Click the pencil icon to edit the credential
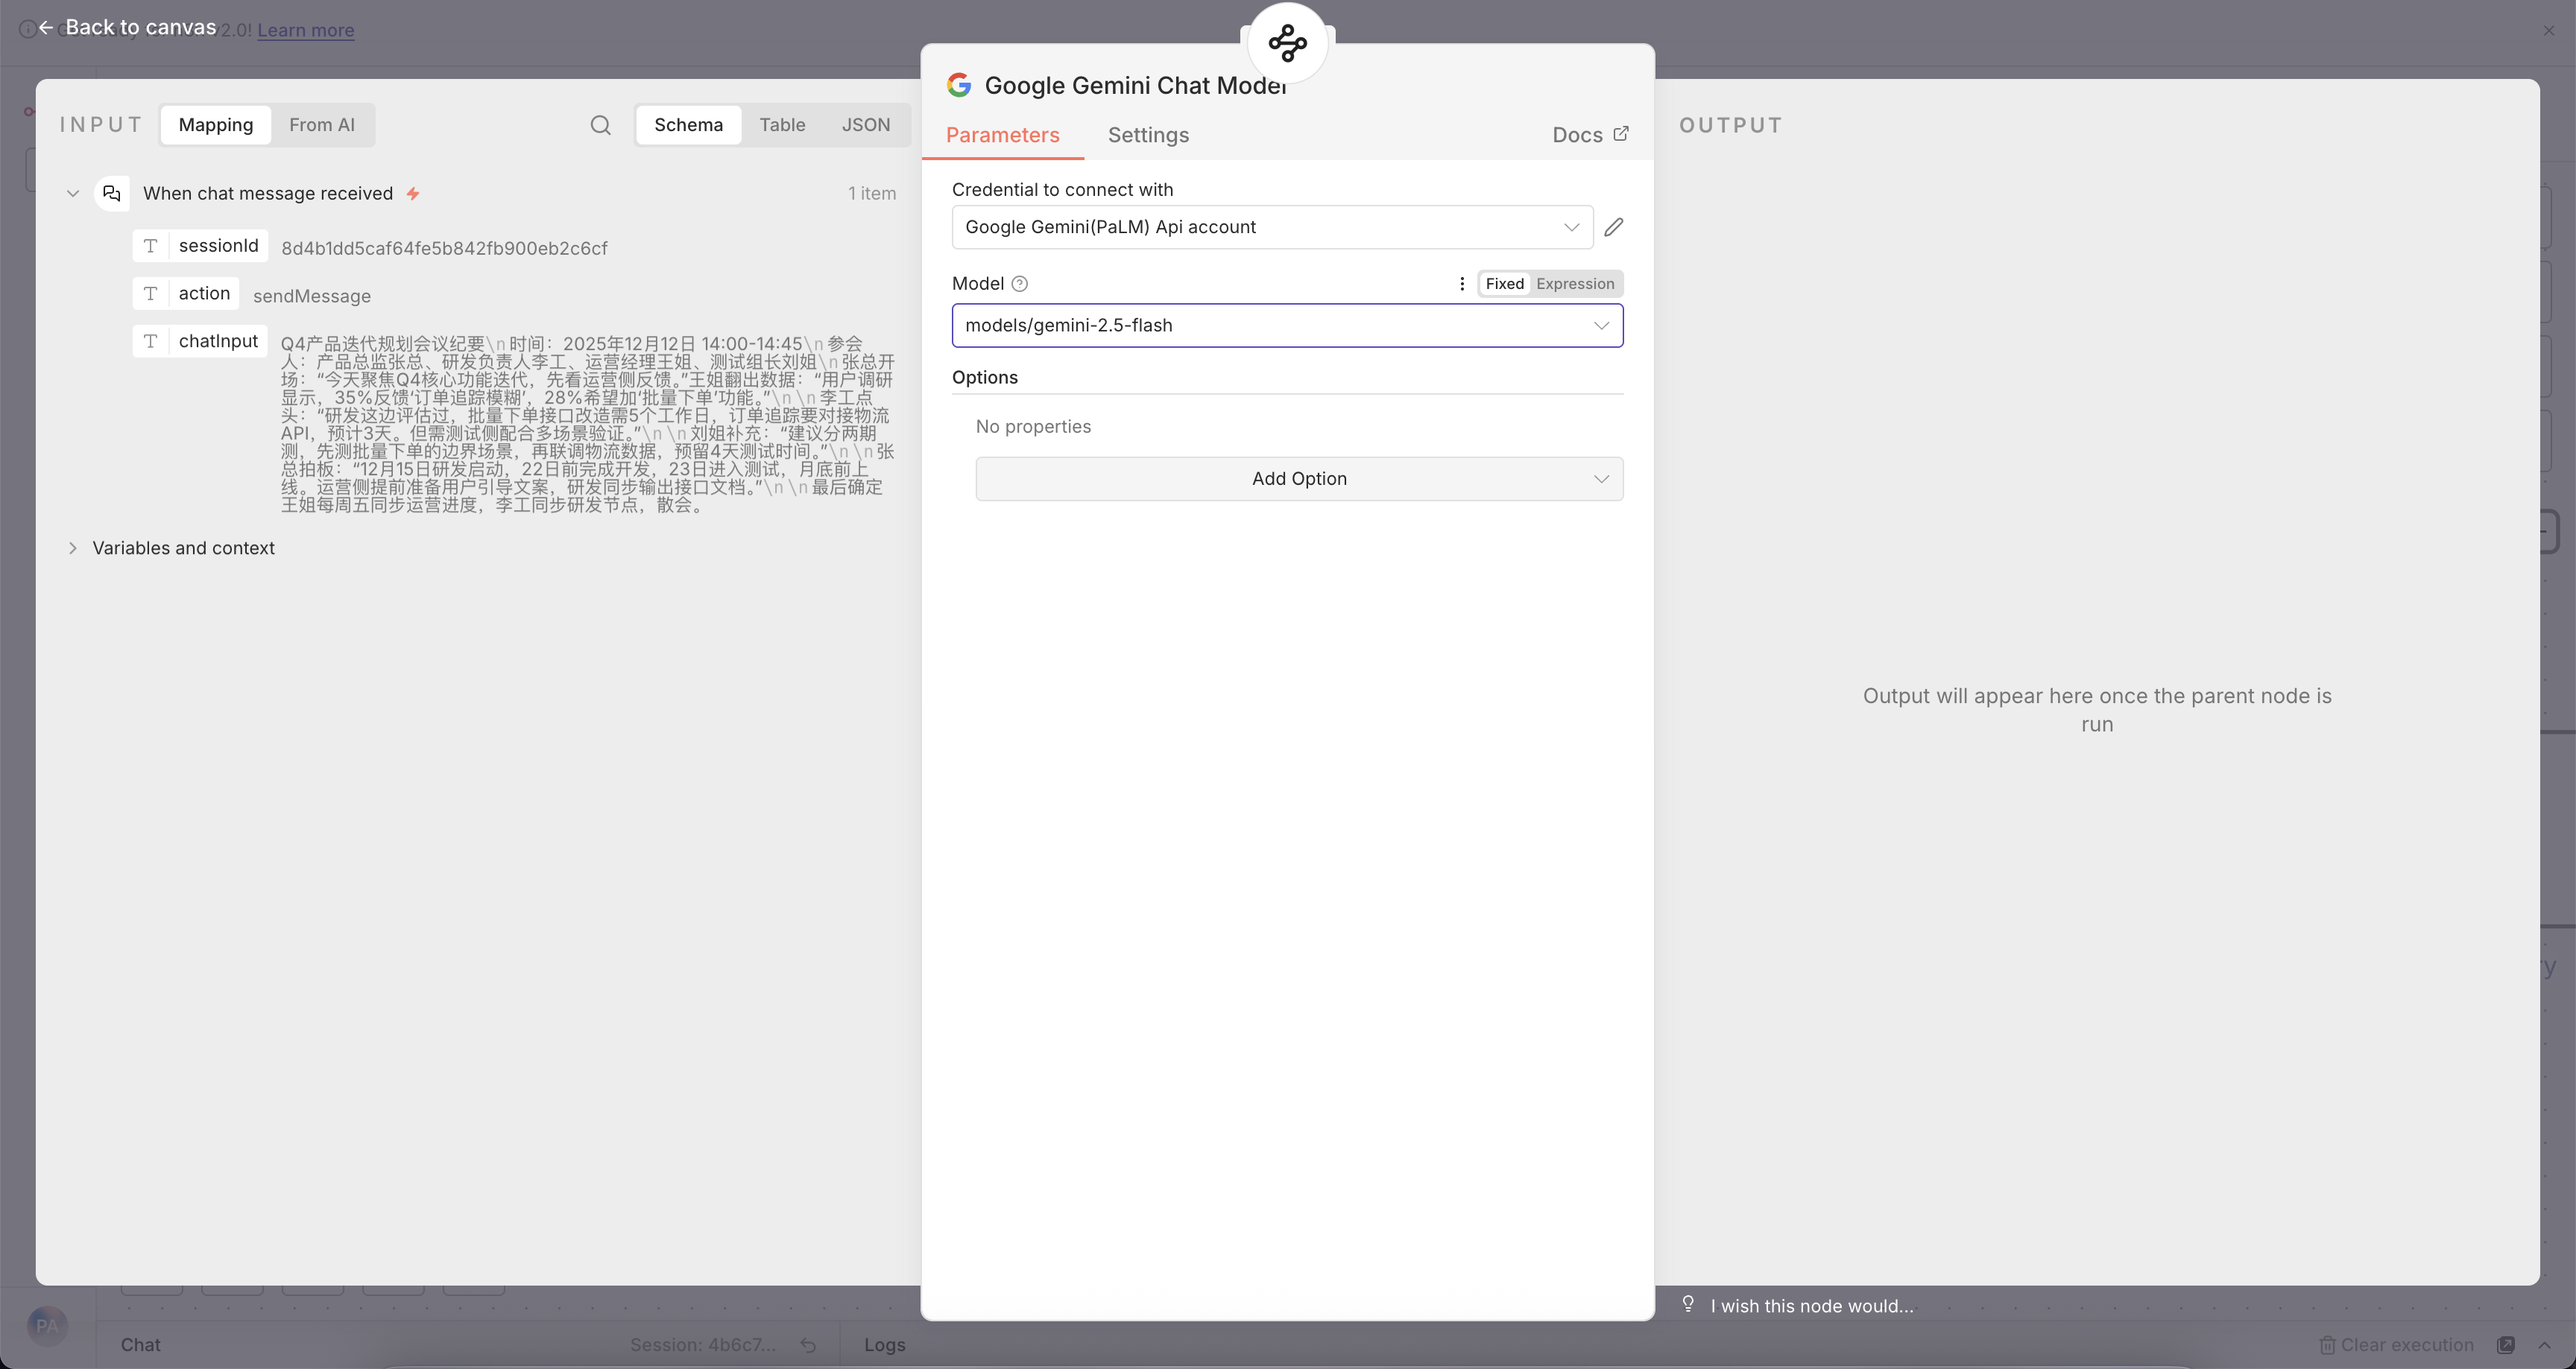The height and width of the screenshot is (1369, 2576). coord(1613,227)
